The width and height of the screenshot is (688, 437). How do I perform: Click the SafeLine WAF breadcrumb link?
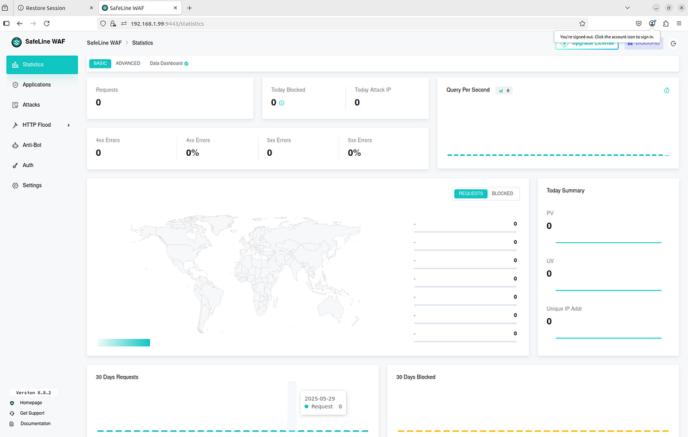(x=104, y=43)
